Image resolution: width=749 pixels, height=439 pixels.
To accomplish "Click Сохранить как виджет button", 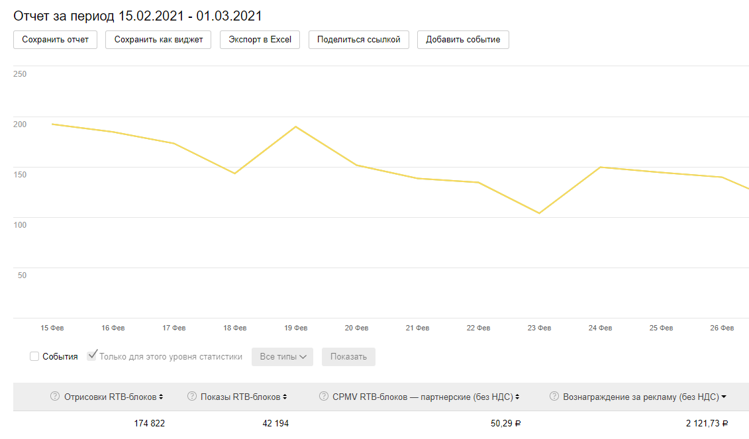I will coord(158,40).
